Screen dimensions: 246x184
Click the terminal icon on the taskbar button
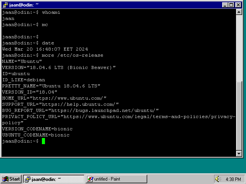[27, 179]
